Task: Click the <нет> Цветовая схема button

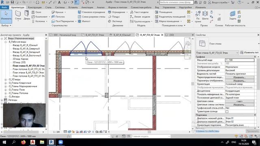Action: [x=239, y=101]
